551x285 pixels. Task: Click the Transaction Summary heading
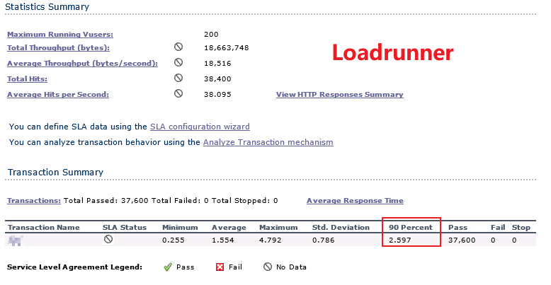(55, 173)
